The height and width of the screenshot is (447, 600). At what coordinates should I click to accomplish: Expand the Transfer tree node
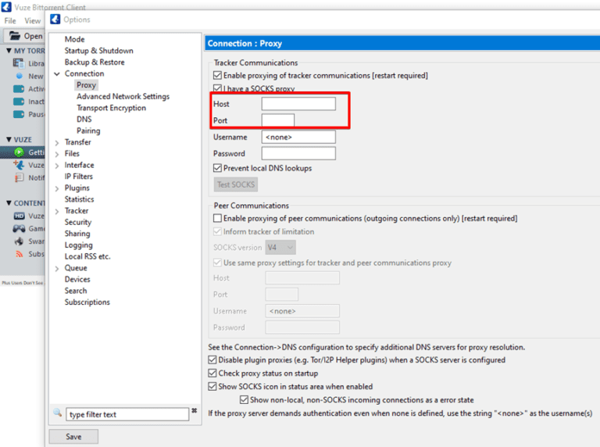point(57,143)
